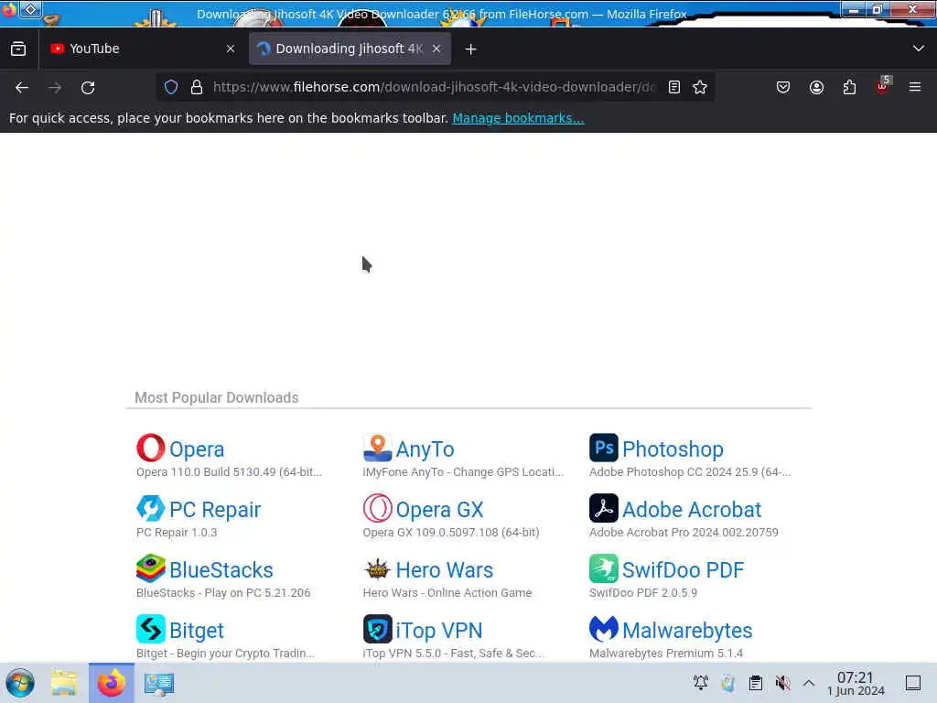This screenshot has height=703, width=937.
Task: Click the Malwarebytes logo icon
Action: click(604, 629)
